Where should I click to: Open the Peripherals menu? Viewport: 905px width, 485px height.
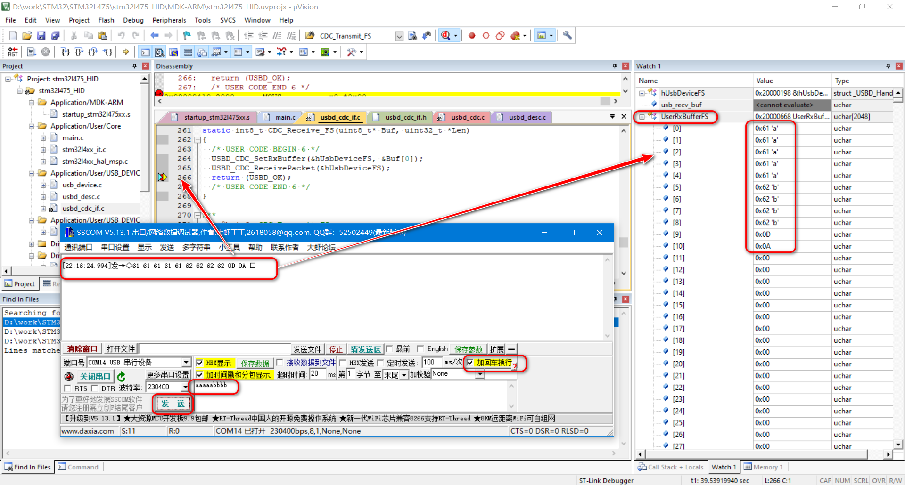(x=169, y=20)
